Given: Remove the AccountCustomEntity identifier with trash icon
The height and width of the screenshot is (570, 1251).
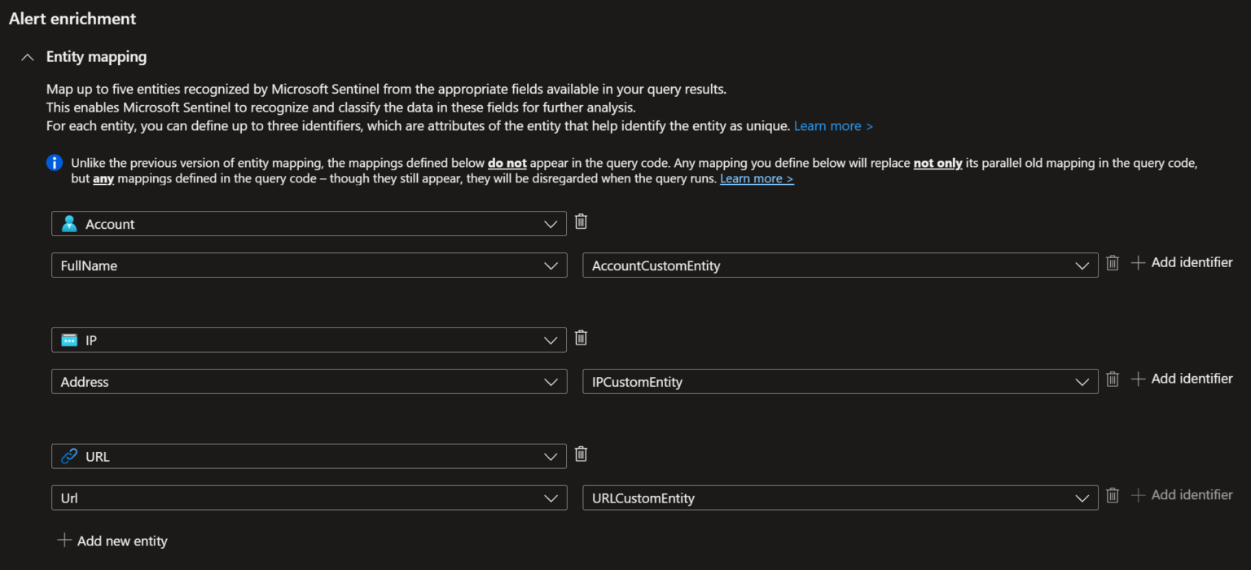Looking at the screenshot, I should pos(1113,263).
